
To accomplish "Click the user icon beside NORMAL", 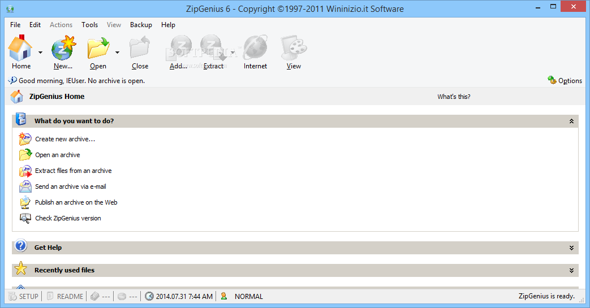I will [224, 296].
